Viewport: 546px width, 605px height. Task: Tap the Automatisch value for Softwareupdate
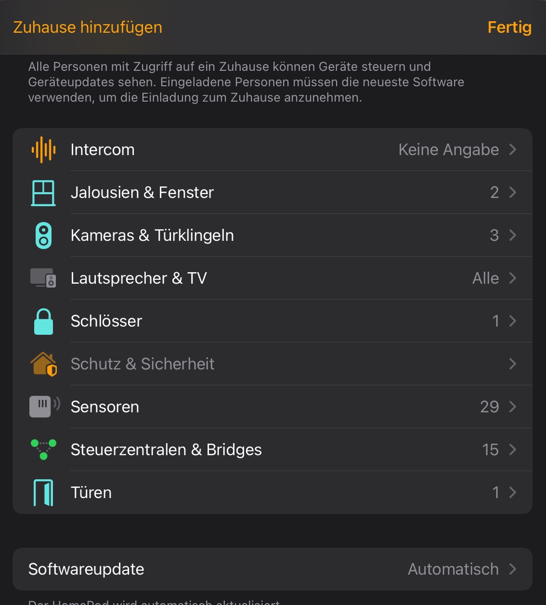pyautogui.click(x=453, y=569)
